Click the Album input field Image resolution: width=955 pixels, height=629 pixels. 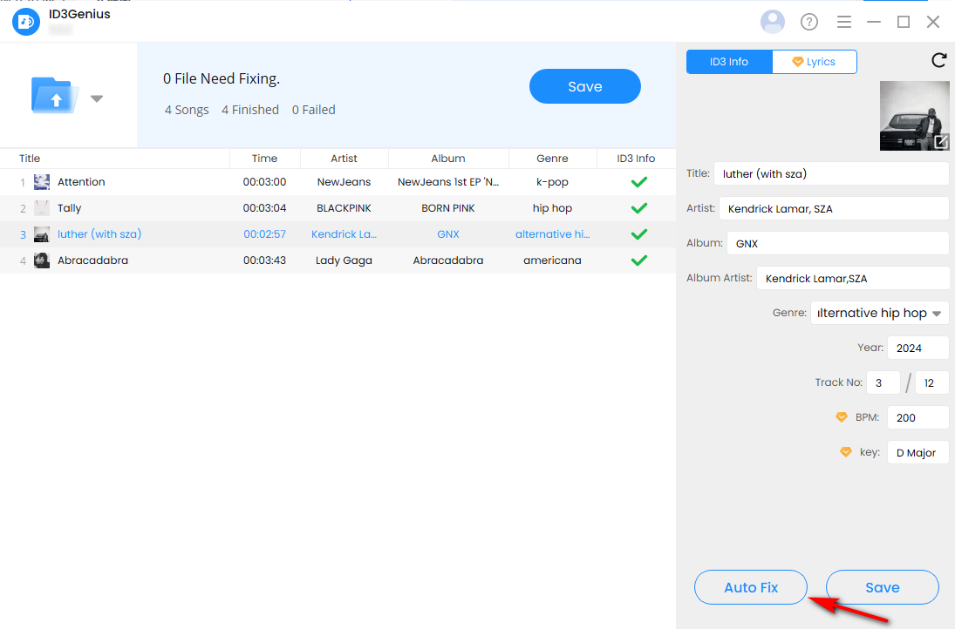point(837,243)
